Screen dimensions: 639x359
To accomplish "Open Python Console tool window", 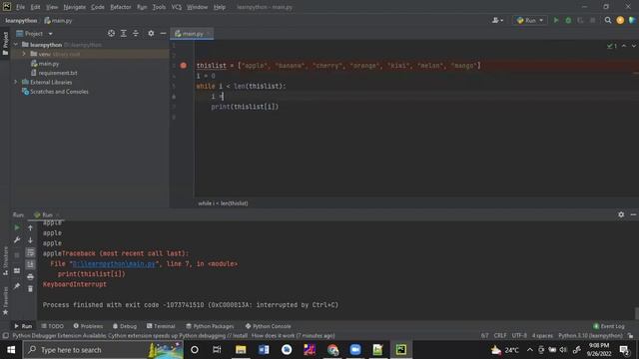I will pos(269,326).
